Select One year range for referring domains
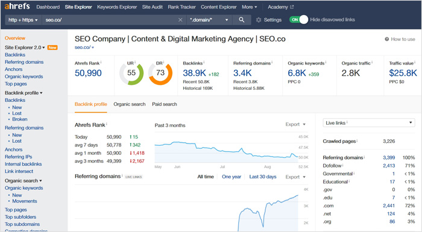The width and height of the screenshot is (422, 232). [x=231, y=177]
